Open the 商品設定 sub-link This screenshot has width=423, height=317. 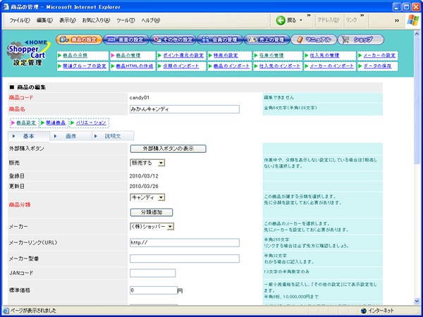[x=26, y=123]
